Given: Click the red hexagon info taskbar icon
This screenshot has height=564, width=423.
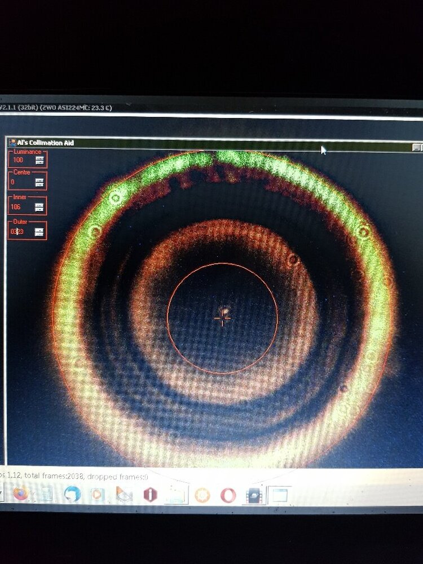Looking at the screenshot, I should 150,495.
